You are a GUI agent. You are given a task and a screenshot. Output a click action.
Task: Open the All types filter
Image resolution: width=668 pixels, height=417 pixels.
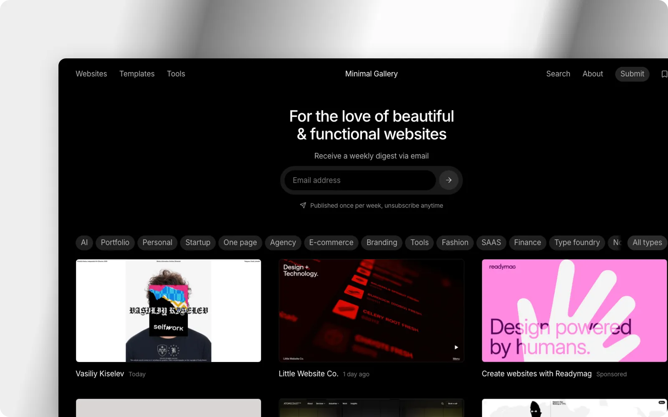[x=647, y=243]
